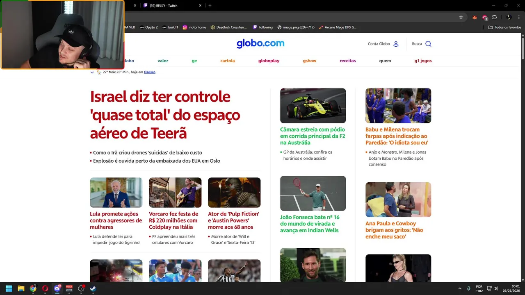This screenshot has width=525, height=295.
Task: Open the 'motorhome' Instagram bookmark
Action: (194, 27)
